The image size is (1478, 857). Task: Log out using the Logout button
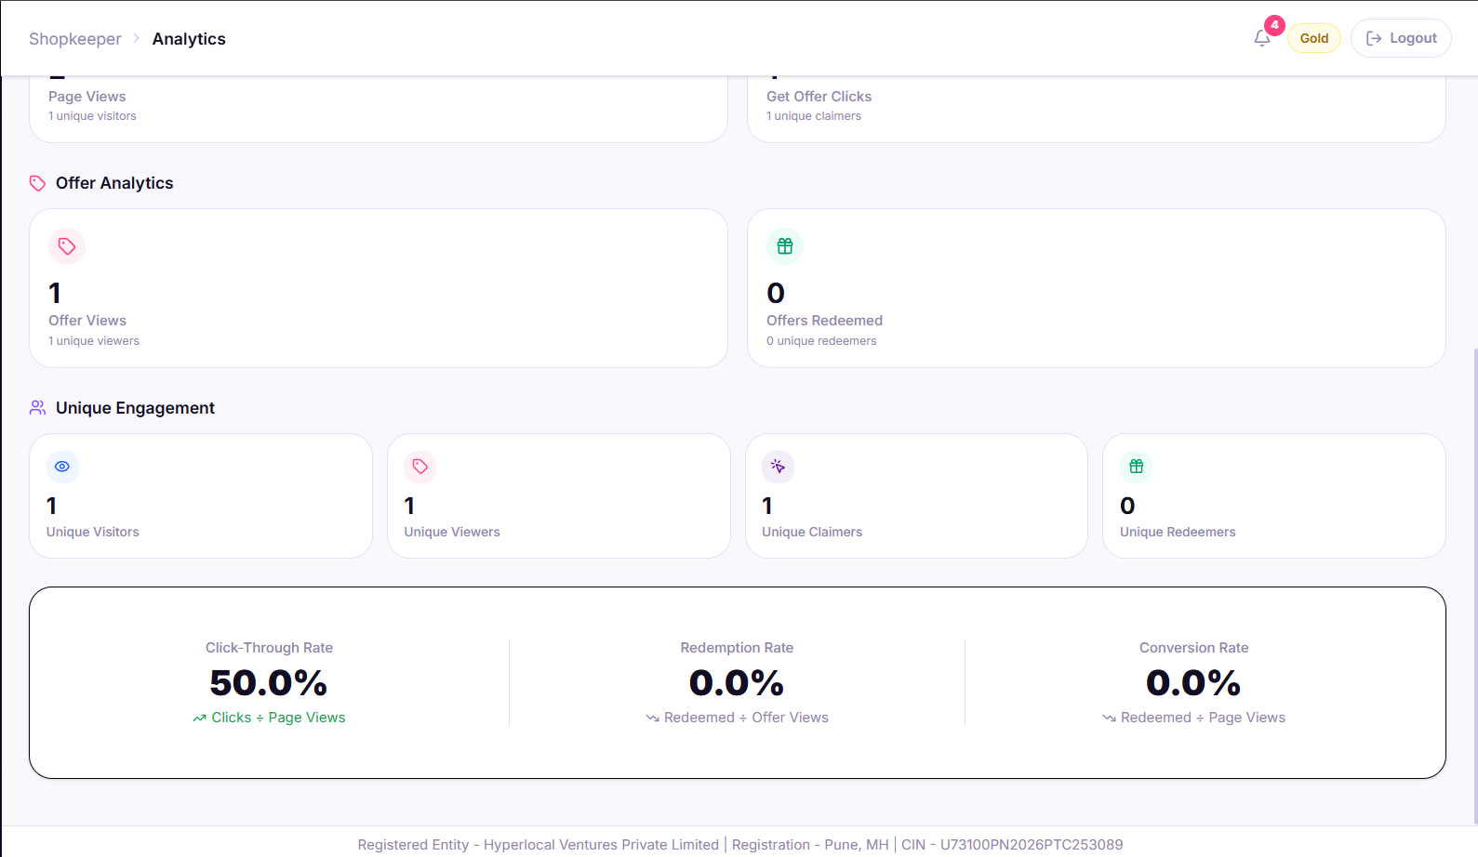pyautogui.click(x=1401, y=38)
